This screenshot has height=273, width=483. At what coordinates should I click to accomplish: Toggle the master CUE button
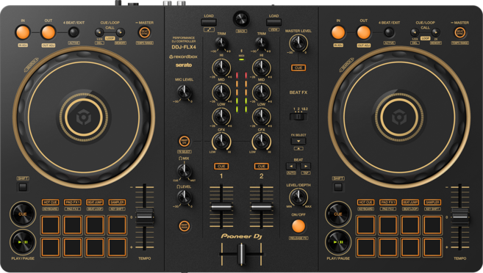pos(298,68)
